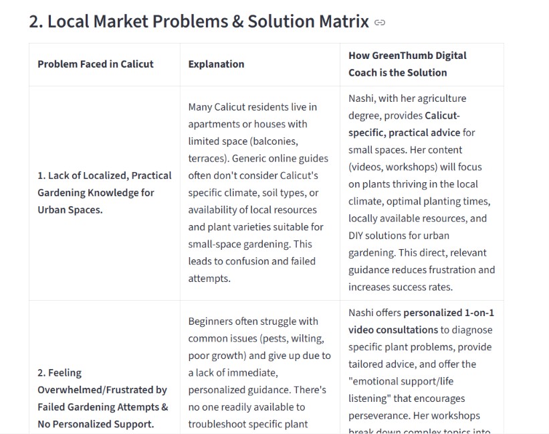Click the '1. Lack of Localized, Practical Gardening Knowledge' cell
This screenshot has width=549, height=434.
104,192
